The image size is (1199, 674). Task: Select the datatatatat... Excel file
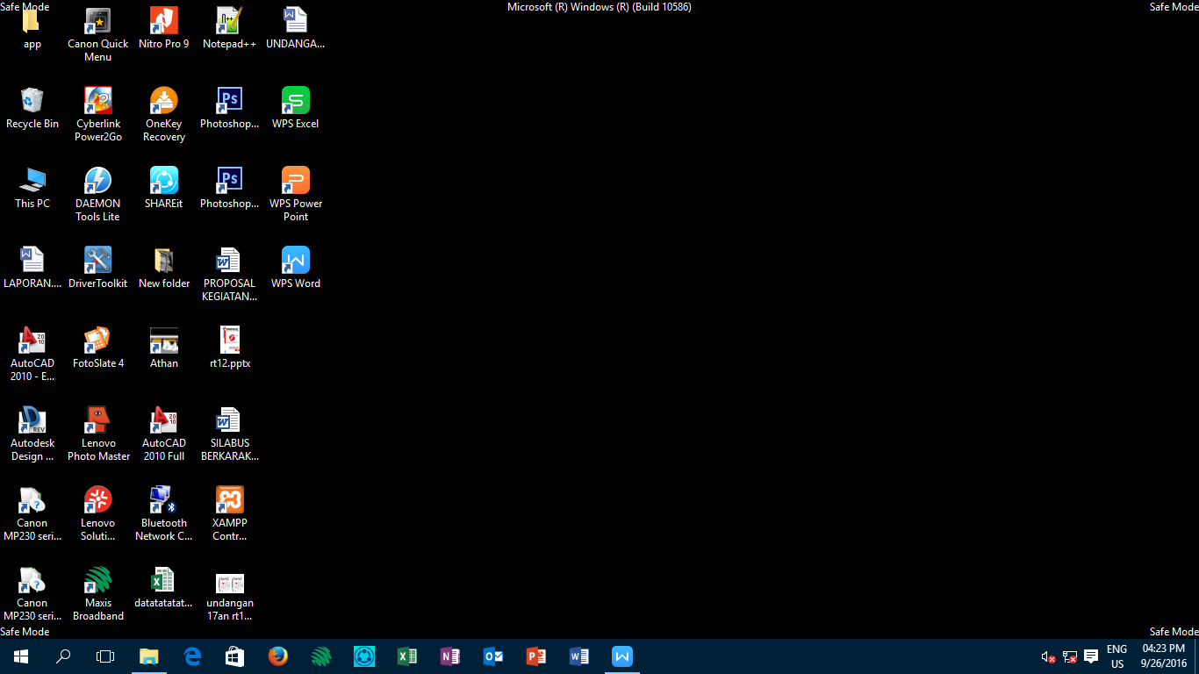(x=164, y=588)
